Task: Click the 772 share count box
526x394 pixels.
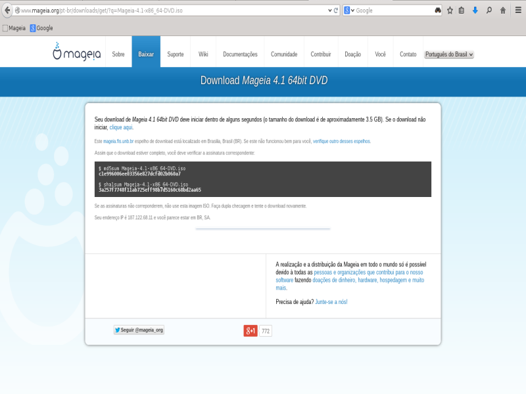Action: 266,331
